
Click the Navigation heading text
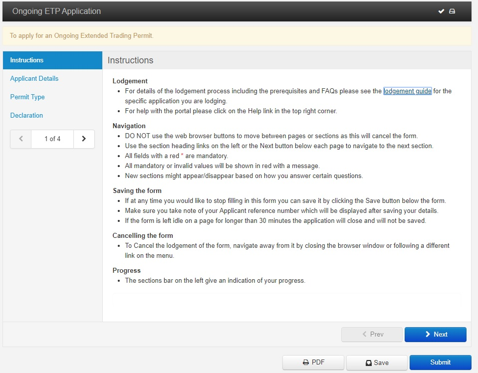point(129,126)
